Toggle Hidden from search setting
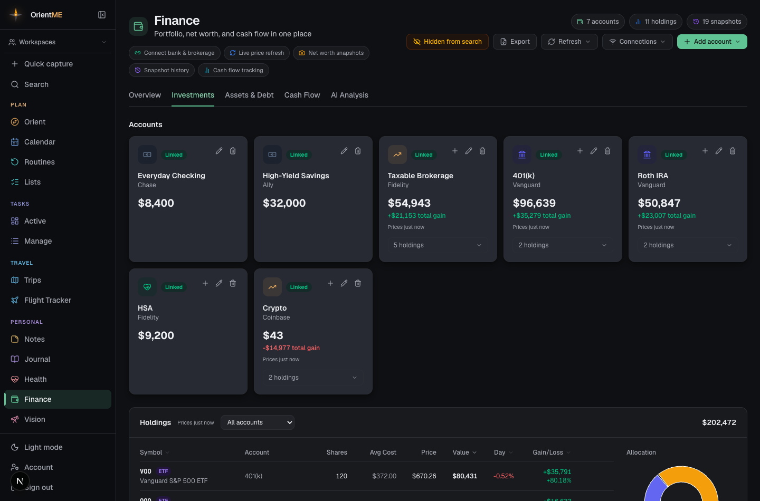 448,42
